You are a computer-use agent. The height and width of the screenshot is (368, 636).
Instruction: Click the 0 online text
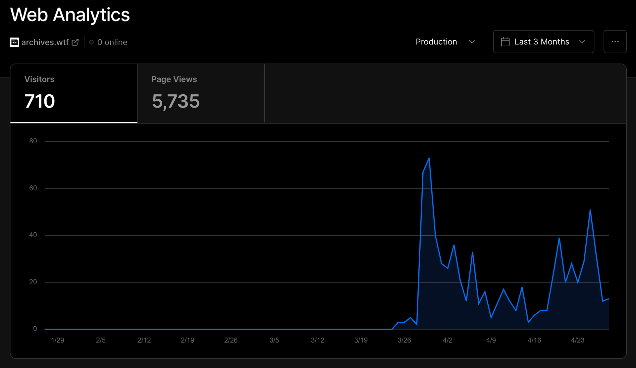(x=112, y=42)
